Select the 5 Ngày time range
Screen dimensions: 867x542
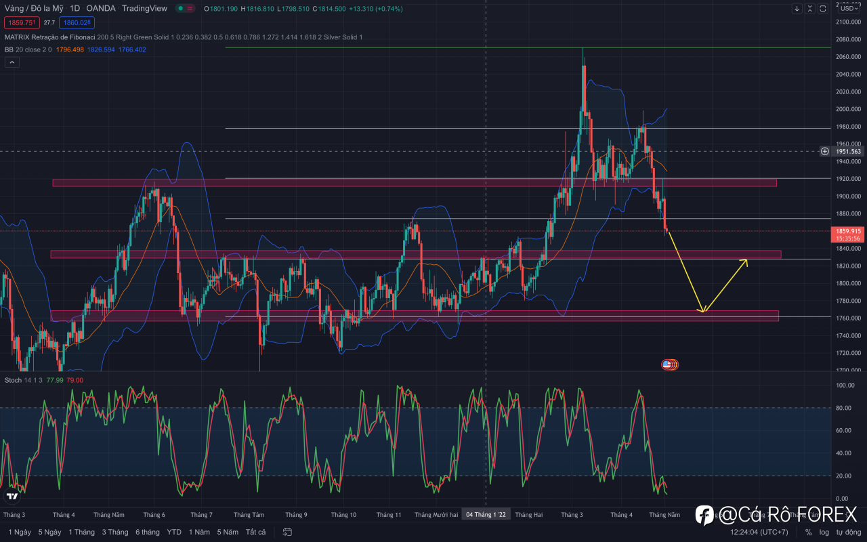tap(49, 533)
